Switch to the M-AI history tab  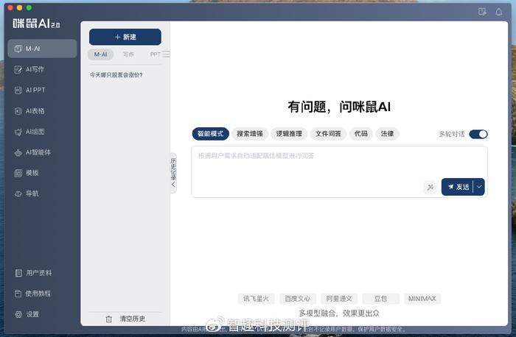(101, 54)
